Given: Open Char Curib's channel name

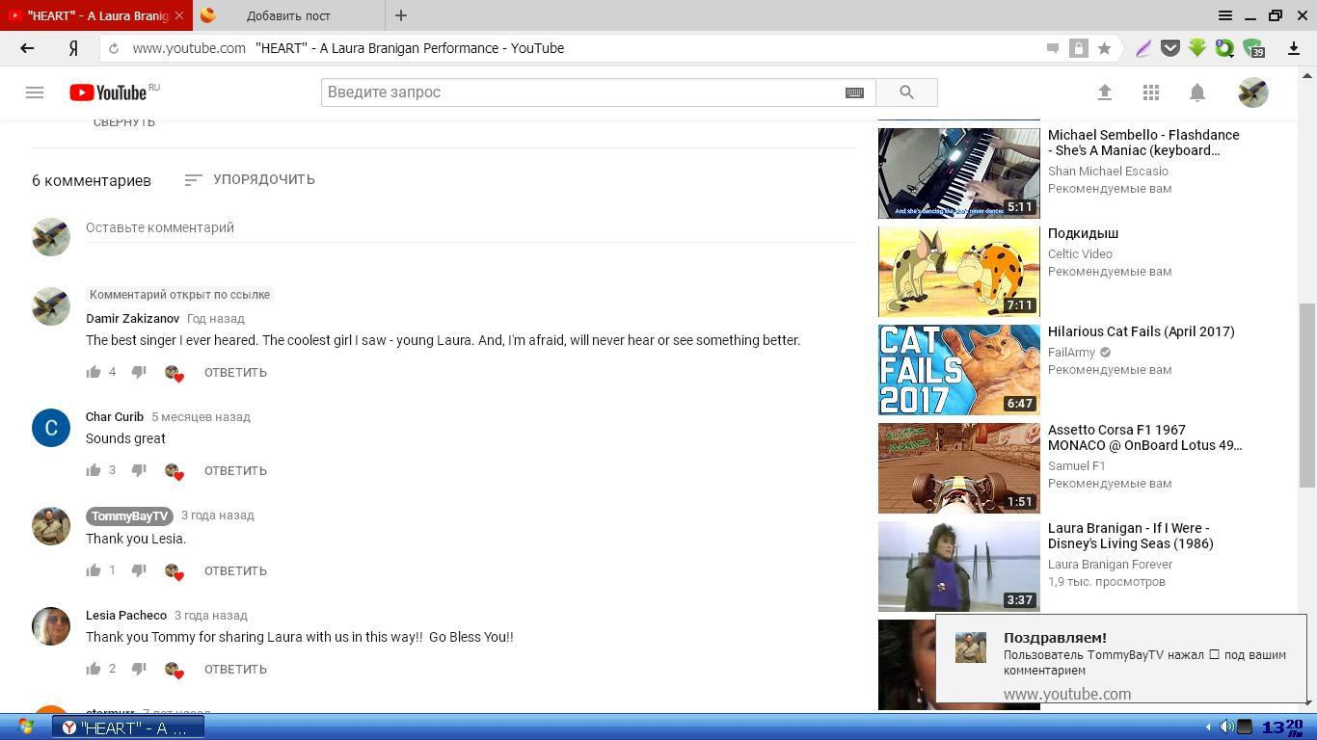Looking at the screenshot, I should 115,416.
